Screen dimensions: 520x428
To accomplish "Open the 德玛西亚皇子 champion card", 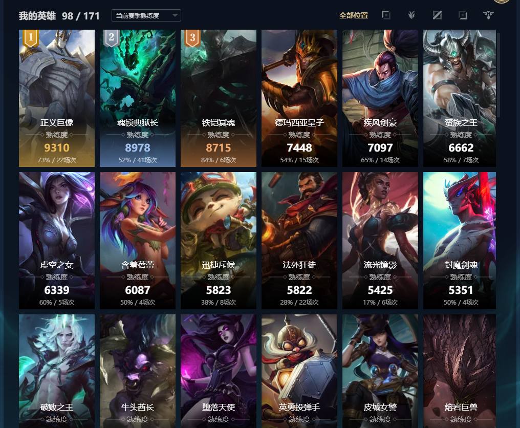I will pyautogui.click(x=299, y=98).
